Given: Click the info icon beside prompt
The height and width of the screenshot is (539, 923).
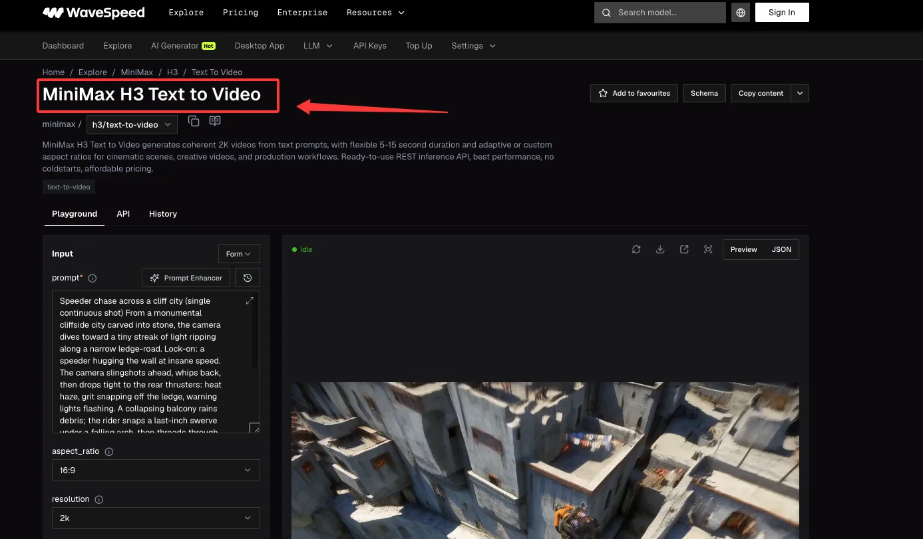Looking at the screenshot, I should coord(92,278).
